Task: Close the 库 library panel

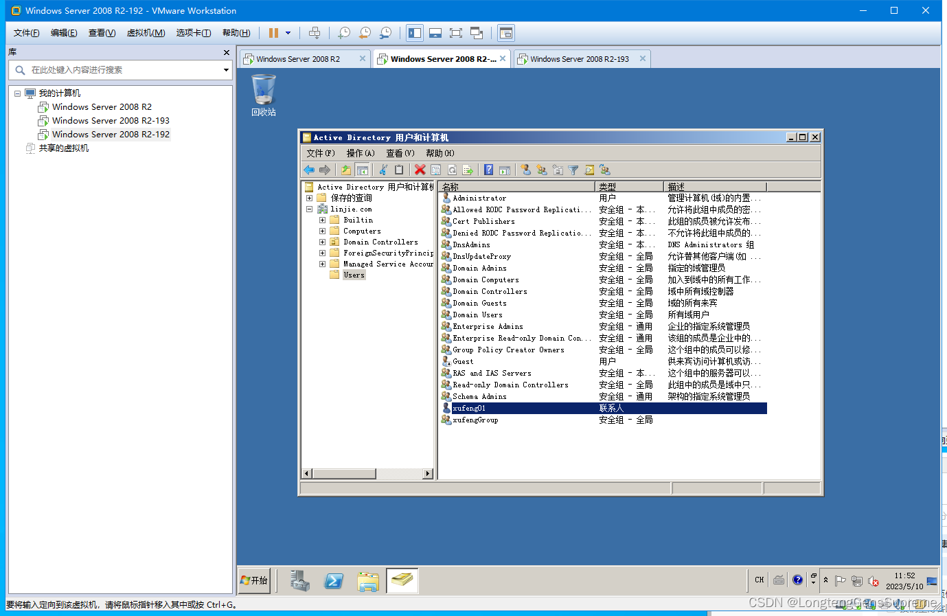Action: 227,52
